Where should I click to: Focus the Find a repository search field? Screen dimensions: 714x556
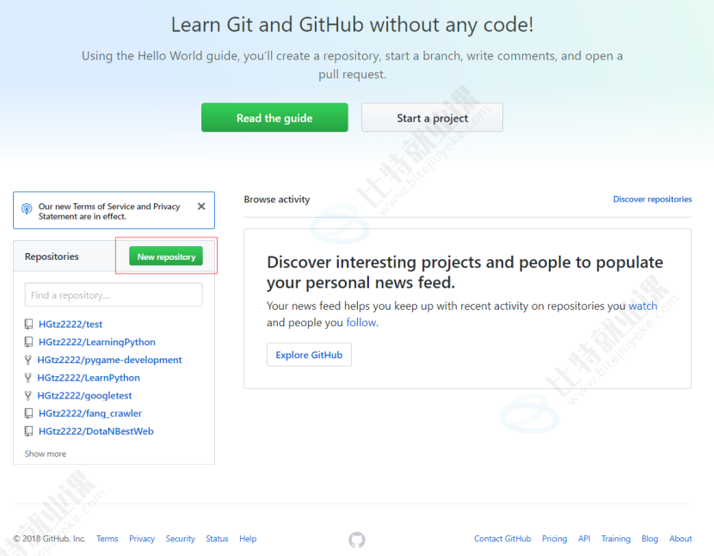pos(114,295)
